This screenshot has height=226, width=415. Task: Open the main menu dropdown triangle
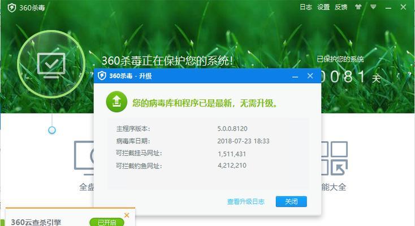point(373,7)
